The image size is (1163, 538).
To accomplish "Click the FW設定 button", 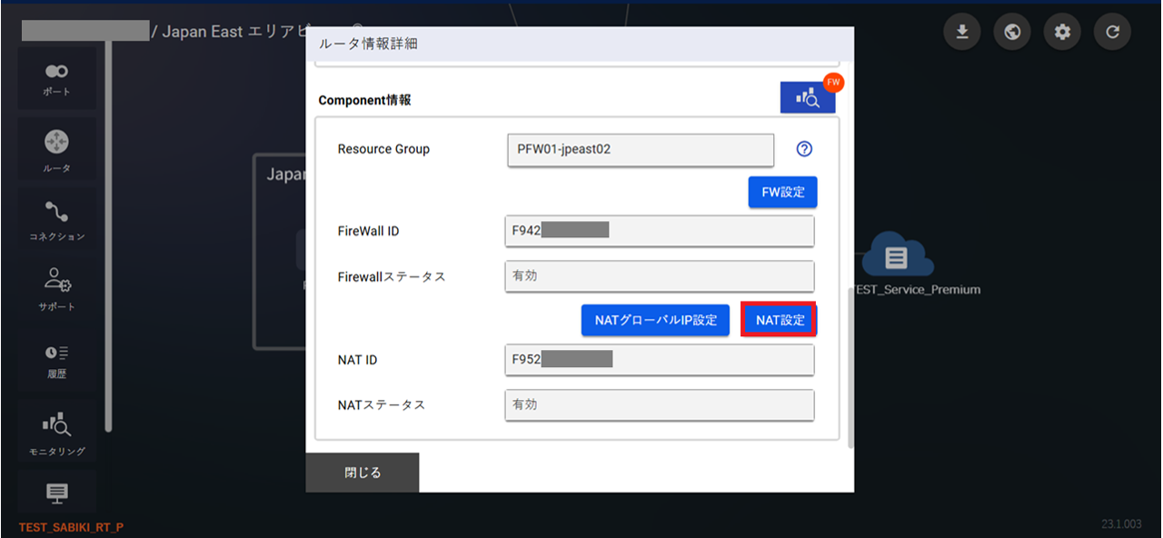I will pos(783,193).
